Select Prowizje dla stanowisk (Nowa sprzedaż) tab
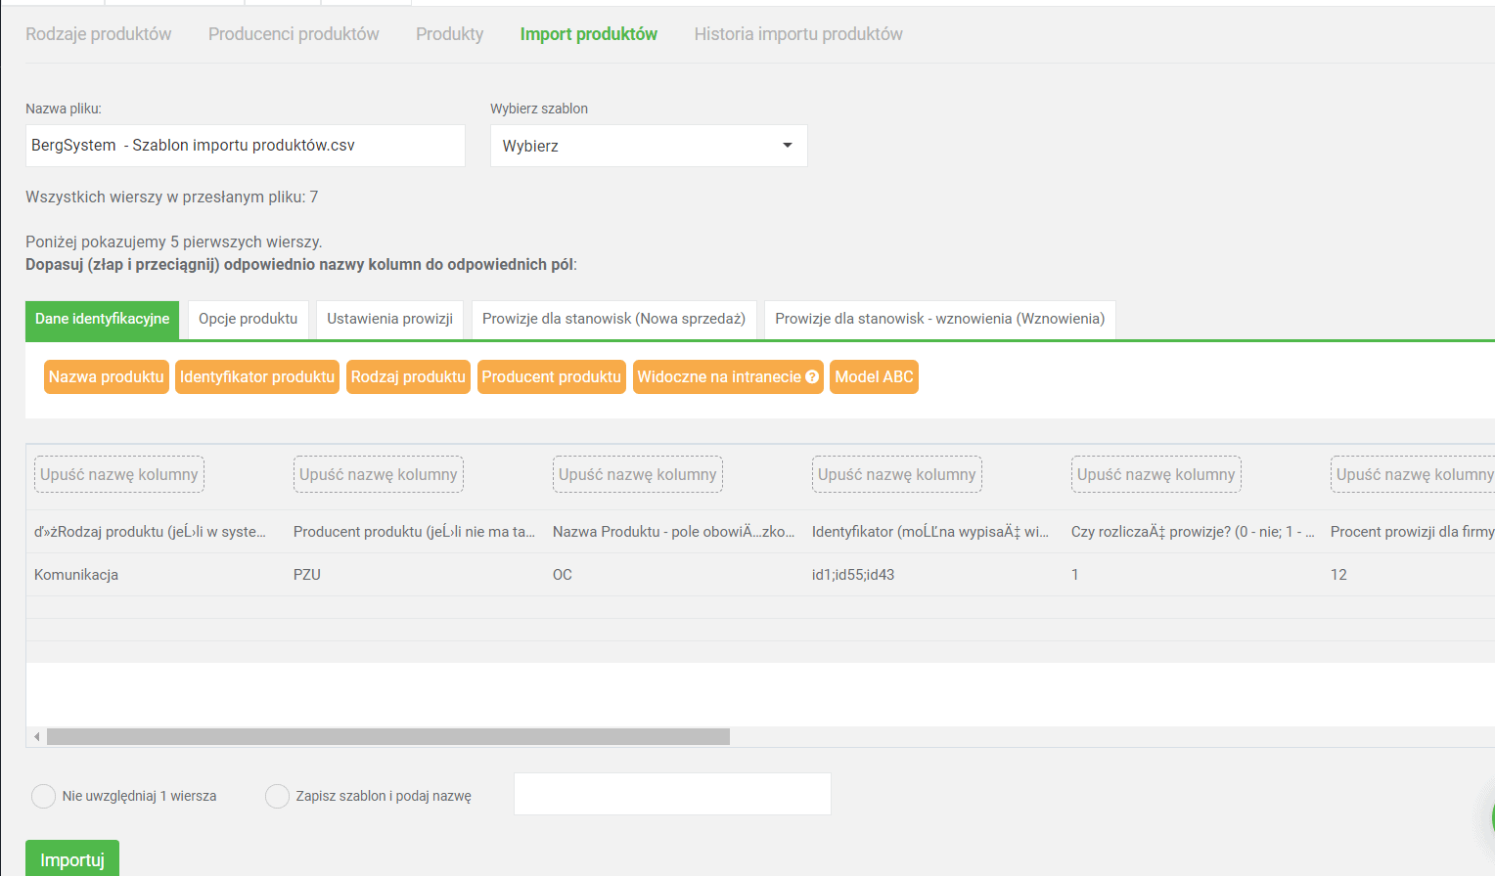The width and height of the screenshot is (1495, 876). (x=613, y=319)
